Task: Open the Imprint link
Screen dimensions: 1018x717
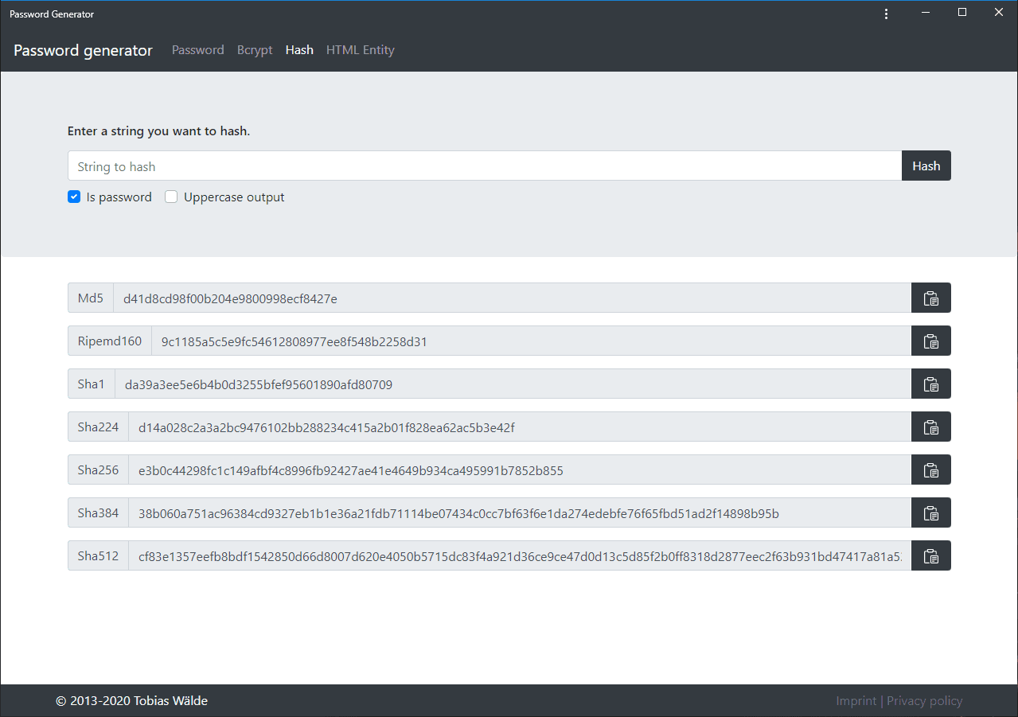Action: (x=856, y=701)
